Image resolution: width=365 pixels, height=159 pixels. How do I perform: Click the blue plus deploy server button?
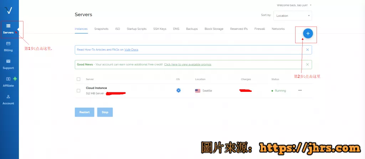point(308,34)
